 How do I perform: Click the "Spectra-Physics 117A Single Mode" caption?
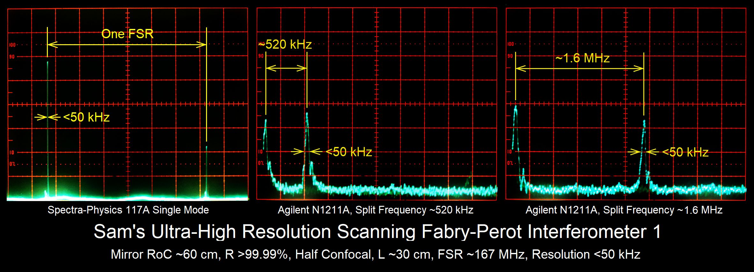pyautogui.click(x=128, y=210)
